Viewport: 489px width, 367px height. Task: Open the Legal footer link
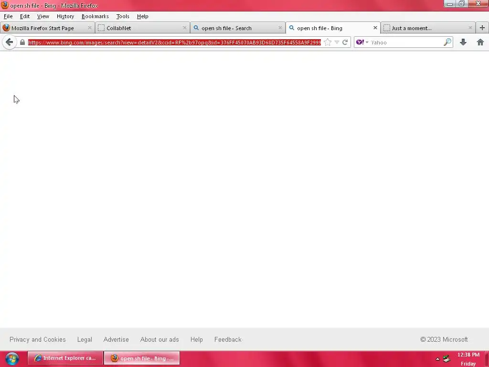pyautogui.click(x=85, y=339)
